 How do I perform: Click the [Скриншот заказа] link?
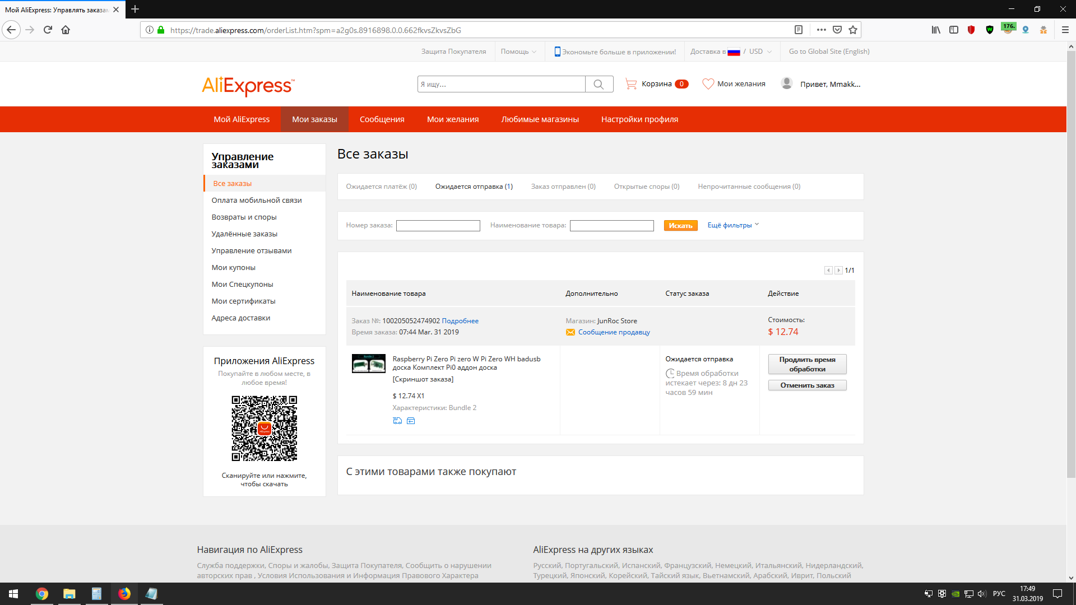click(x=423, y=379)
